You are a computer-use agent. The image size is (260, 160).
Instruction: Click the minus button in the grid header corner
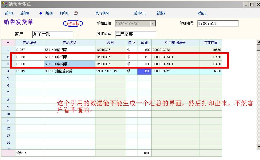point(8,43)
